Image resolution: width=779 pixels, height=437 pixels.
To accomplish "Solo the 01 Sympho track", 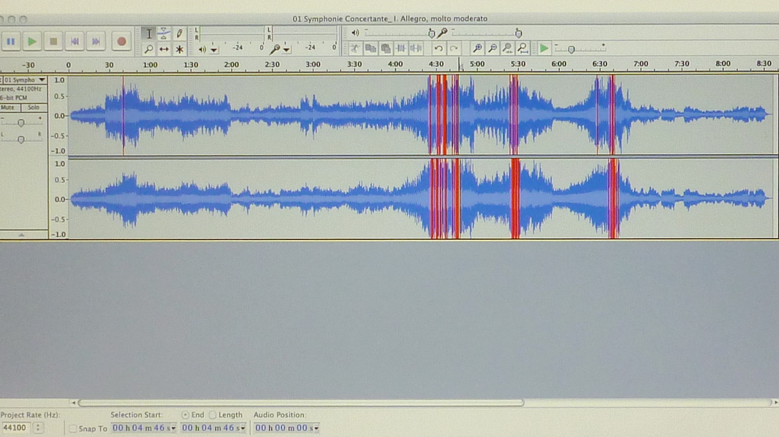I will (33, 108).
